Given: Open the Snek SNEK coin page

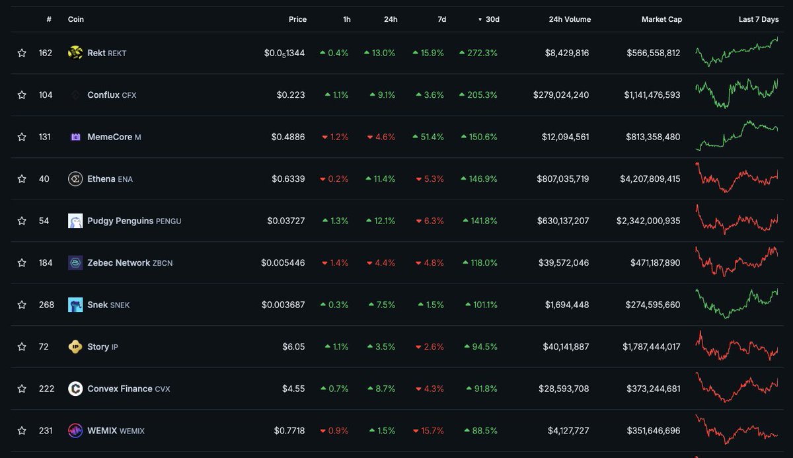Looking at the screenshot, I should [108, 305].
